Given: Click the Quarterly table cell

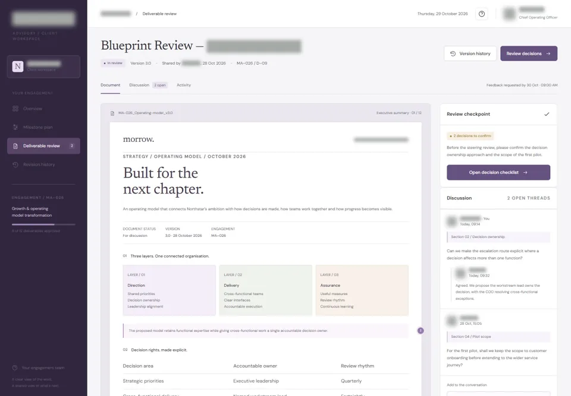Looking at the screenshot, I should pyautogui.click(x=351, y=381).
